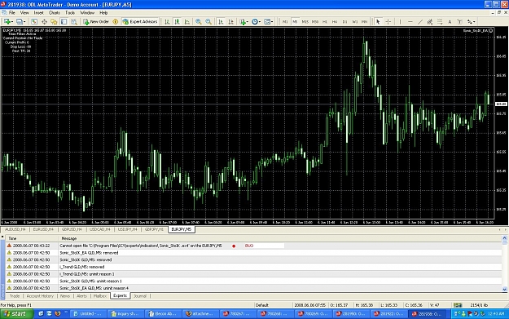Image resolution: width=509 pixels, height=319 pixels.
Task: Select the Text Label tool
Action: pos(459,21)
